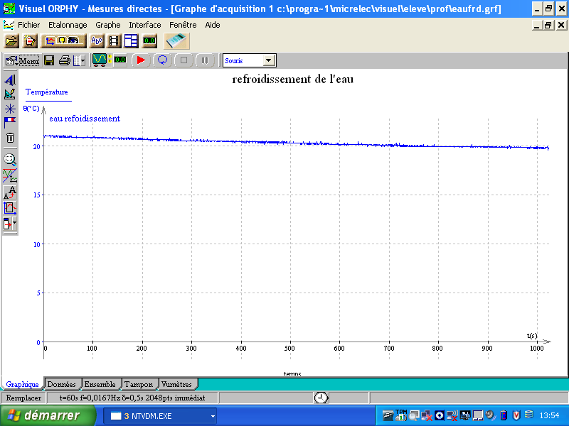Image resolution: width=569 pixels, height=426 pixels.
Task: Click the graph, lamp and eye icon group
Action: point(63,41)
